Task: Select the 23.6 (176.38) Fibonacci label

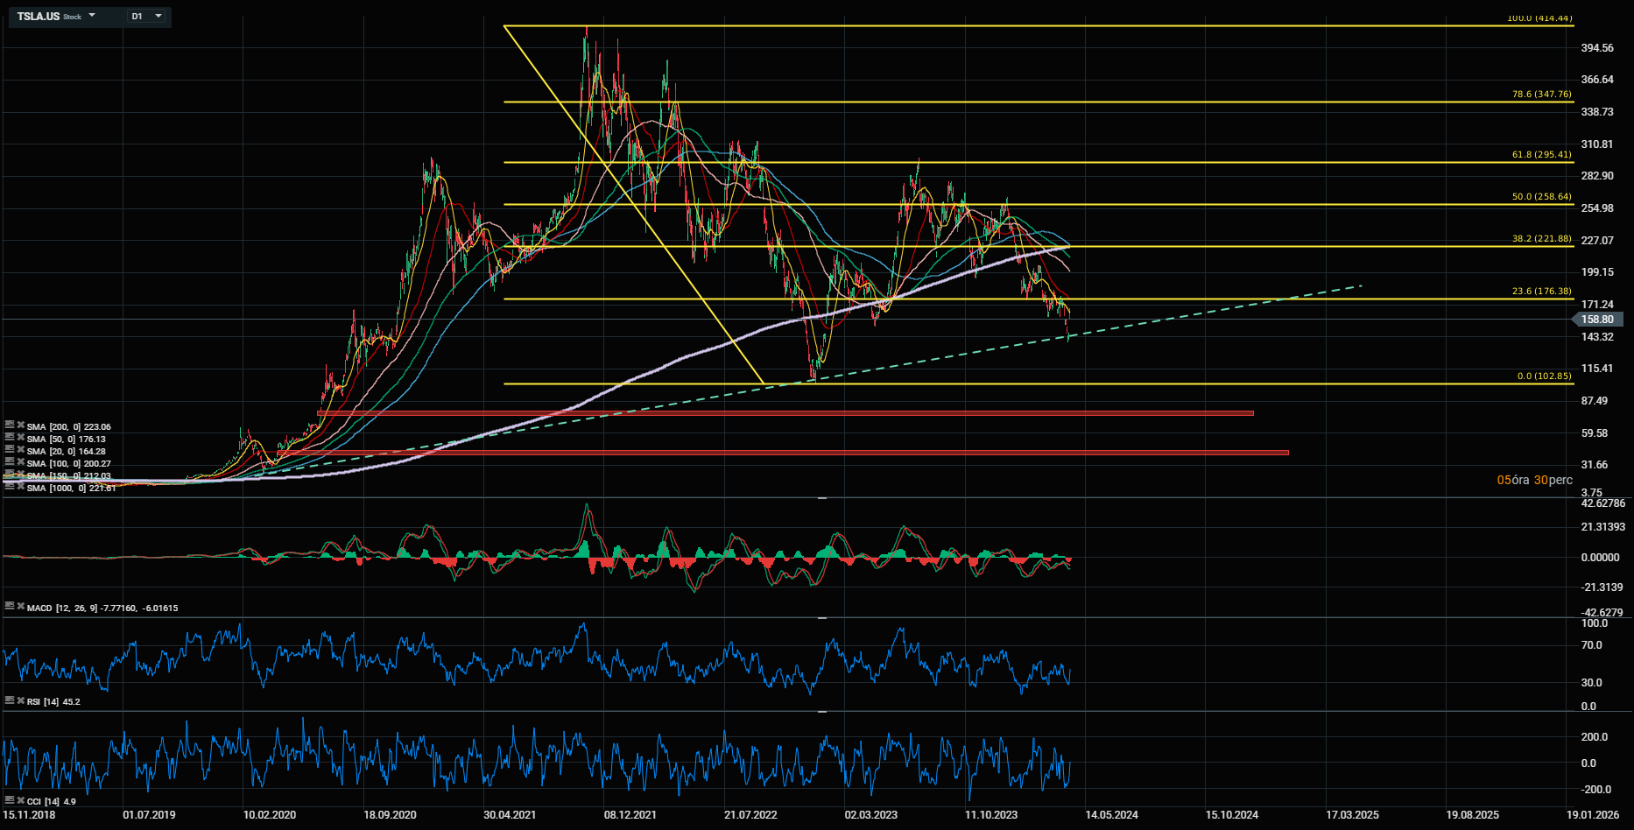Action: (1541, 292)
